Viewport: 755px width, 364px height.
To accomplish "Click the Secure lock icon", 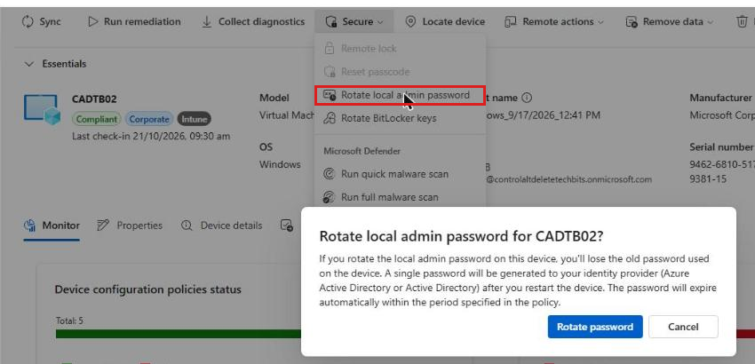I will 330,21.
